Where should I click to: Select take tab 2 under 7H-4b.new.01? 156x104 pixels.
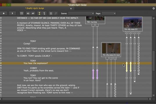coord(139,33)
